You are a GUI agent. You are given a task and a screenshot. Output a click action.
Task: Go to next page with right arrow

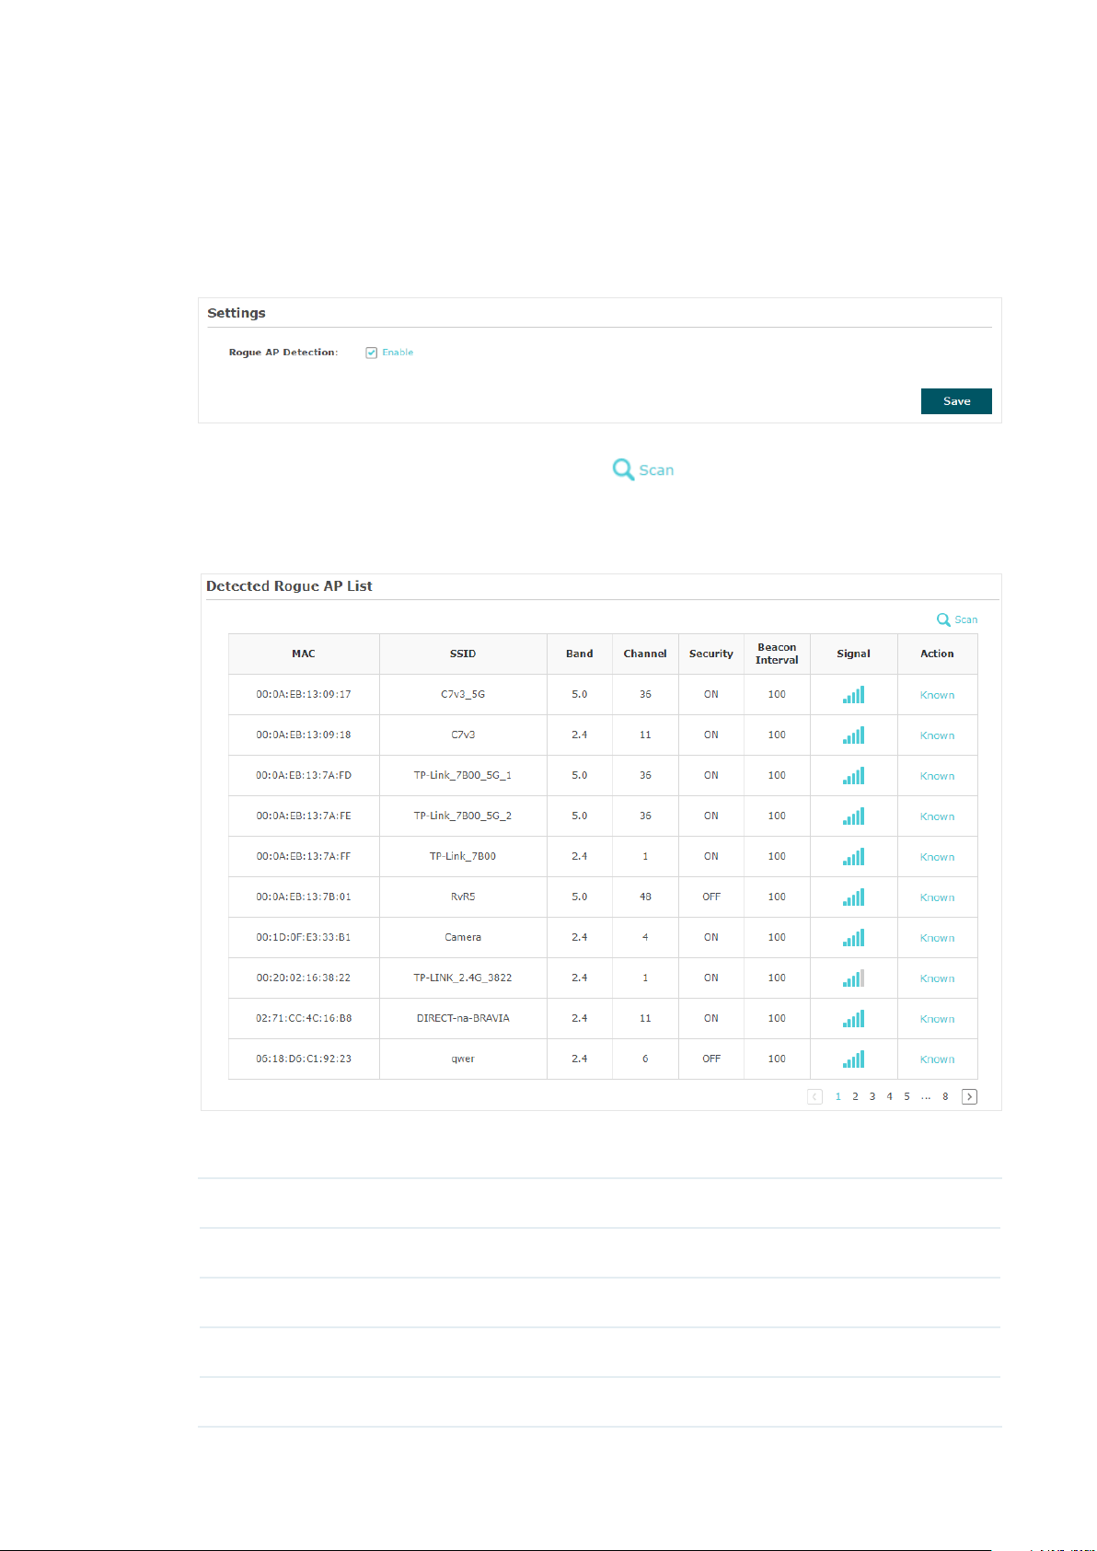pos(969,1096)
